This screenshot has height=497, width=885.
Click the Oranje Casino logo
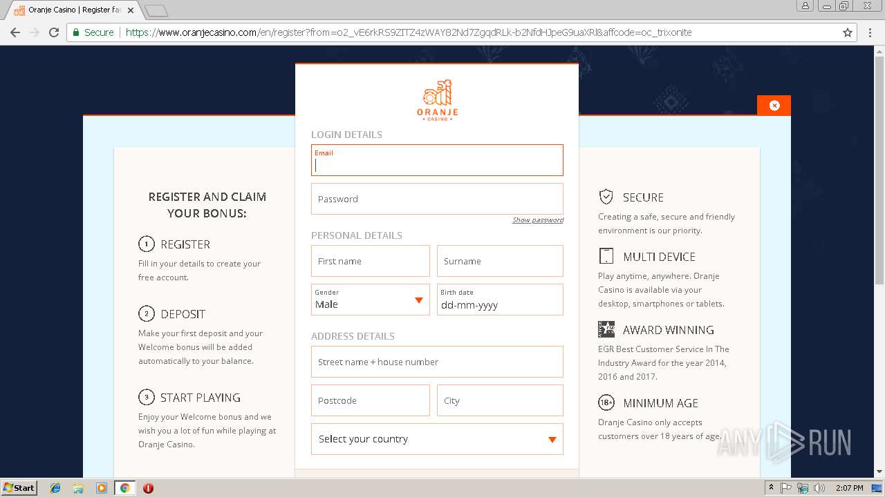pyautogui.click(x=437, y=101)
